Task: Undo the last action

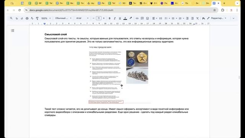Action: tap(16, 18)
